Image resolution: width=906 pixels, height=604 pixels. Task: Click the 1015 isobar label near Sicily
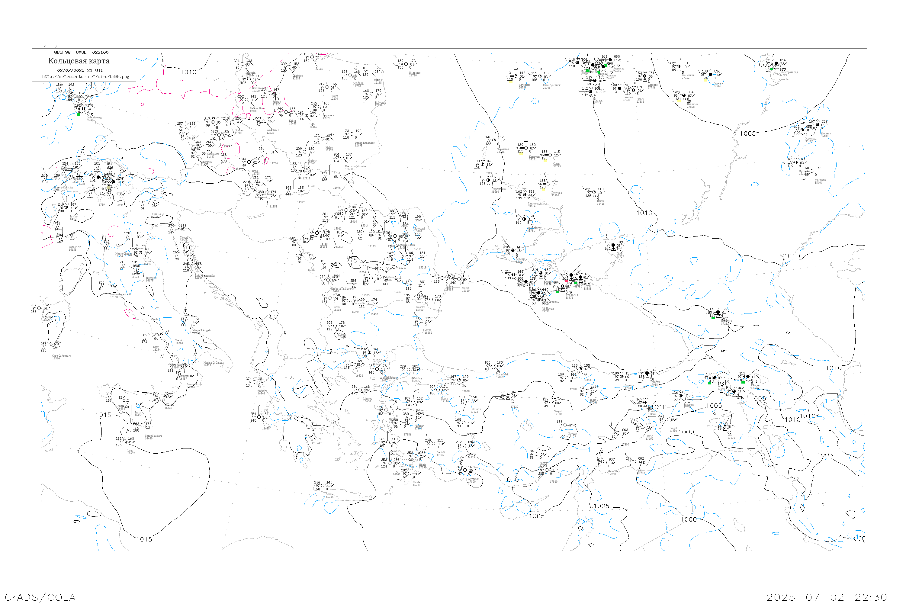[x=103, y=415]
